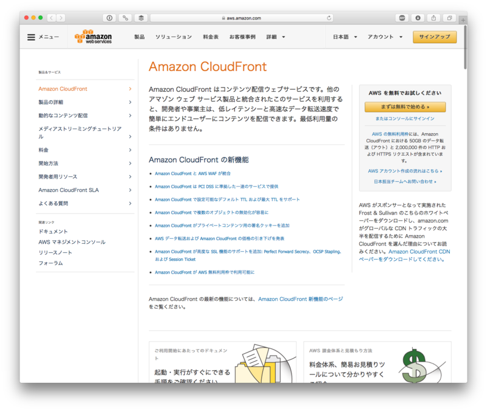This screenshot has height=411, width=487.
Task: Open the AWS アカウント作成の流れはこちら link
Action: [x=405, y=171]
